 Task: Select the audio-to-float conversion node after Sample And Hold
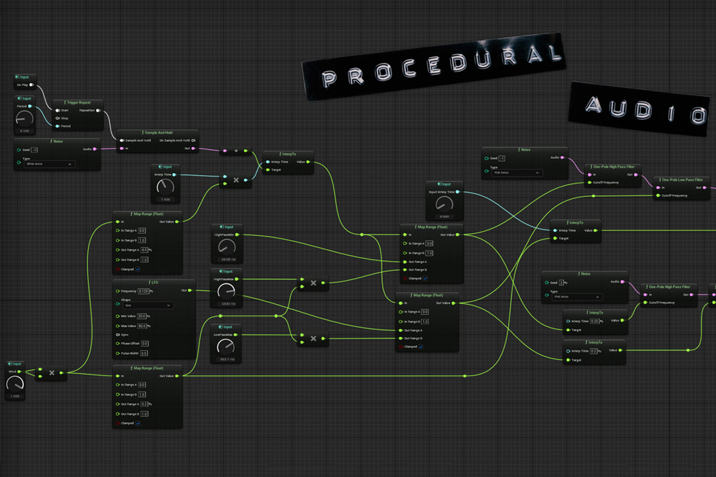pos(236,151)
